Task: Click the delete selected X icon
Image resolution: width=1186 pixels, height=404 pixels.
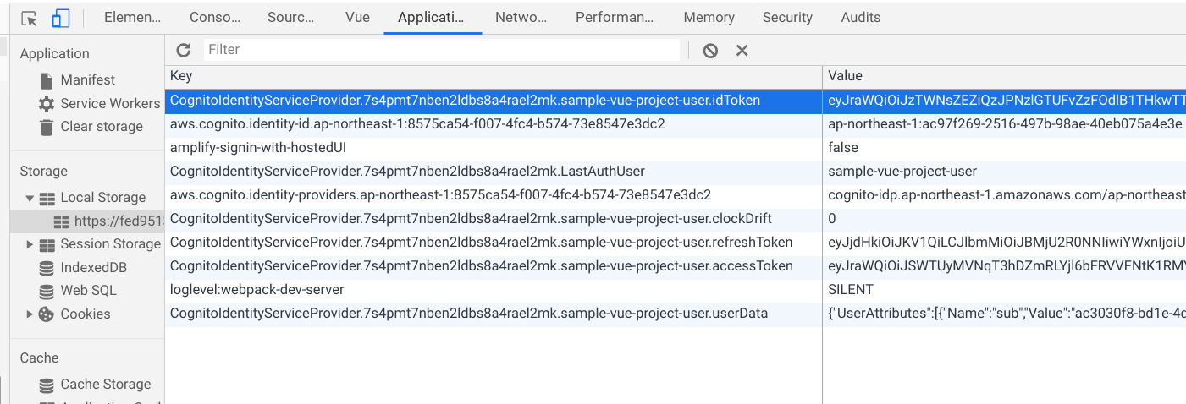Action: [742, 51]
